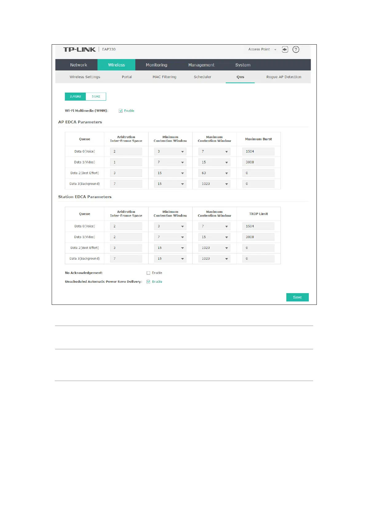366x518 pixels.
Task: Save the QoS settings
Action: 297,297
